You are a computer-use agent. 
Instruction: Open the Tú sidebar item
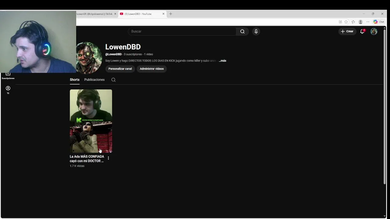[8, 90]
